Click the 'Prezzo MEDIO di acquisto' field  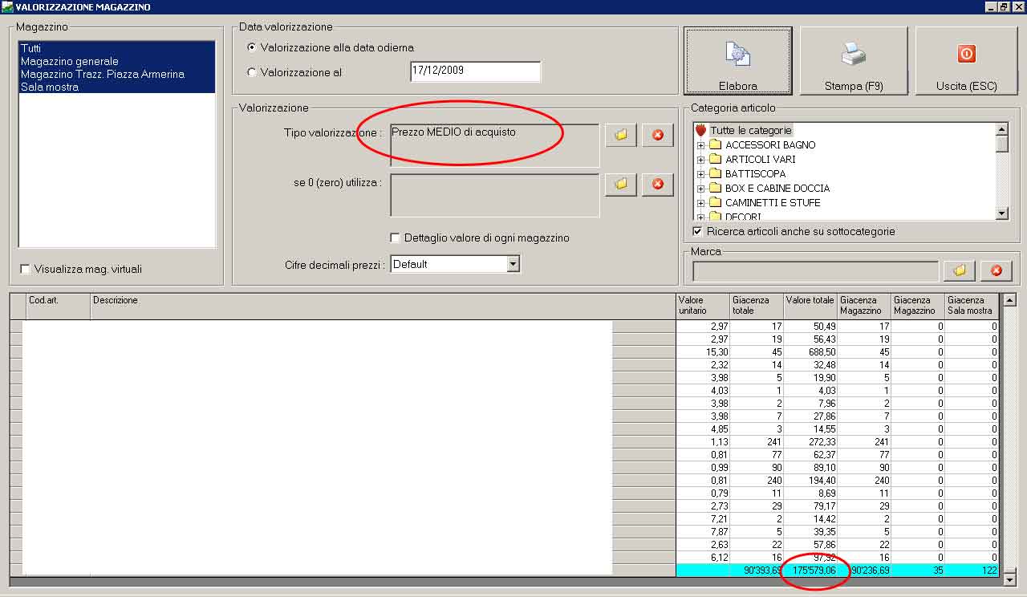coord(494,145)
